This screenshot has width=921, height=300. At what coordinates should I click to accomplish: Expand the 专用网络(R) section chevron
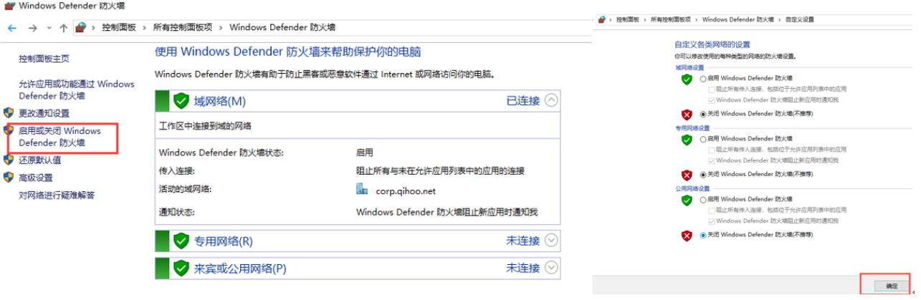point(550,241)
